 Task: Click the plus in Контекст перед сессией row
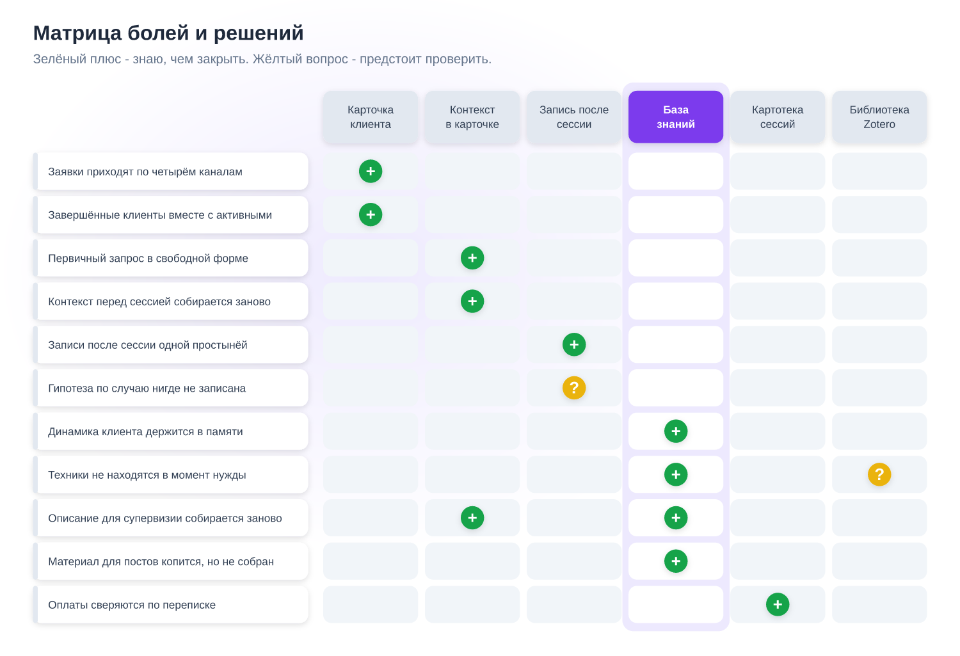click(472, 301)
